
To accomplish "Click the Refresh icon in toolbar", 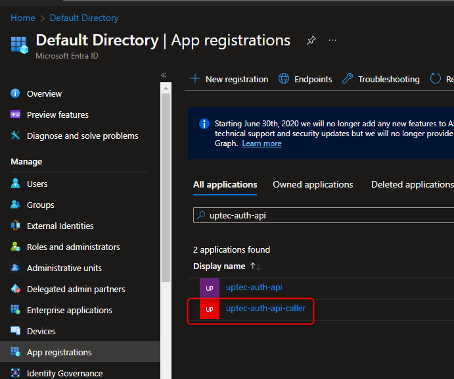I will (436, 79).
